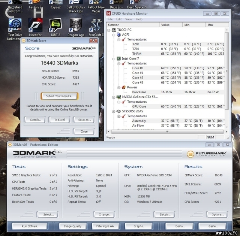
Task: Select the Core #0 temperature row
Action: pos(177,68)
